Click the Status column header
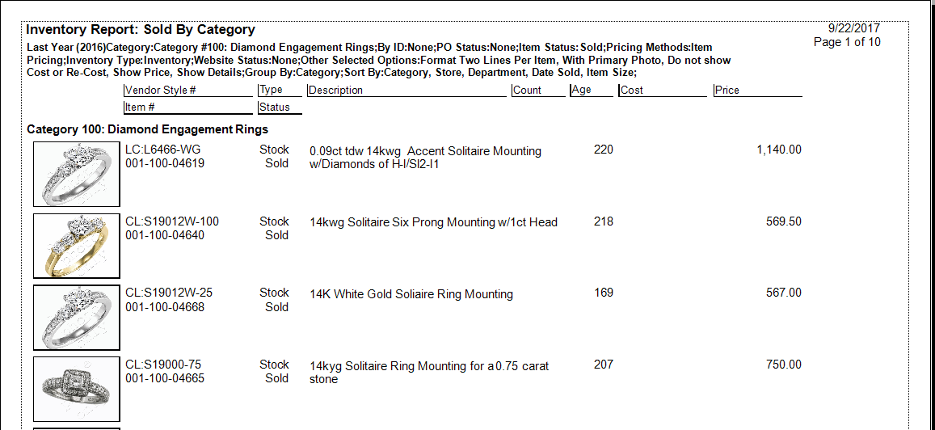 pos(275,107)
